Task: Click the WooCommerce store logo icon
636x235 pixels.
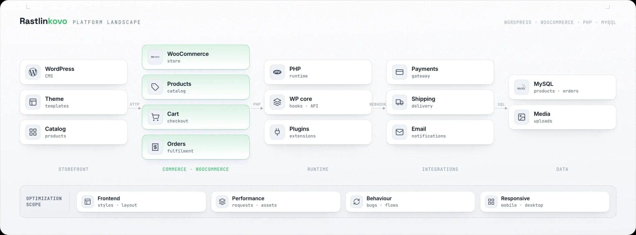Action: (155, 57)
